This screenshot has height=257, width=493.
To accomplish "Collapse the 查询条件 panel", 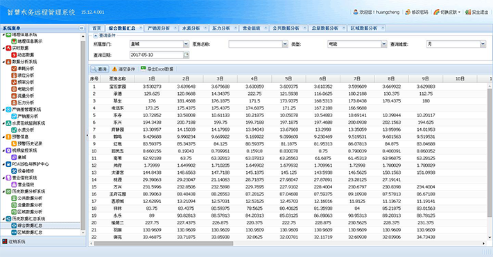I will (x=96, y=35).
